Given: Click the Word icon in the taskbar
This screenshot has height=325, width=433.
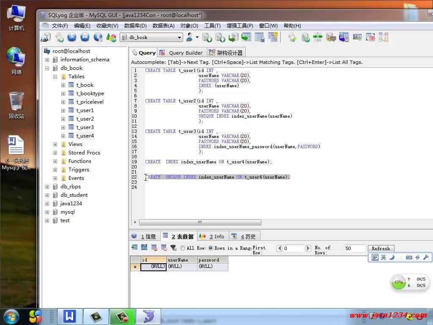Looking at the screenshot, I should point(69,316).
